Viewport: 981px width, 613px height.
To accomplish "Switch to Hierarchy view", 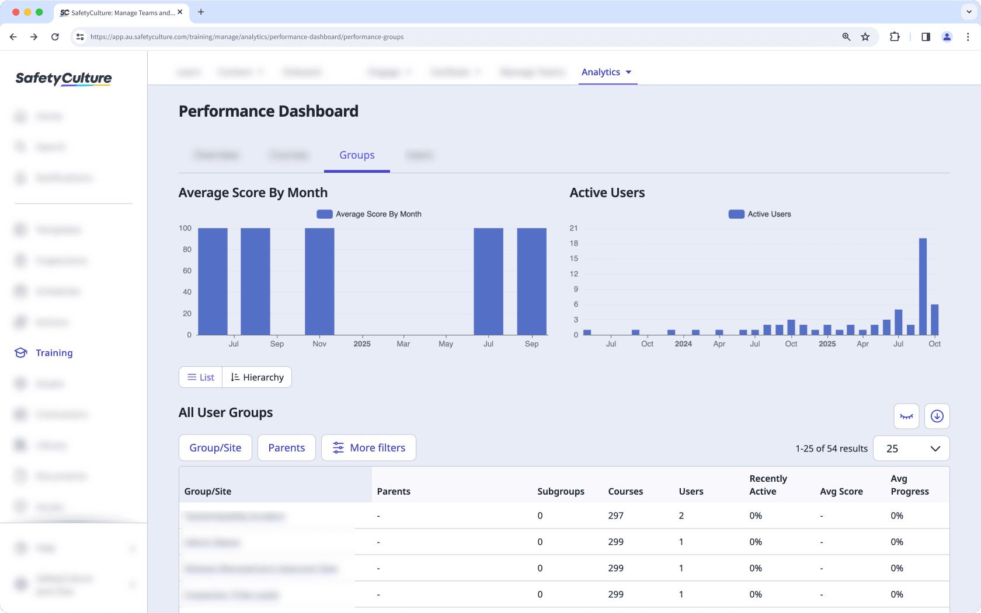I will coord(257,377).
